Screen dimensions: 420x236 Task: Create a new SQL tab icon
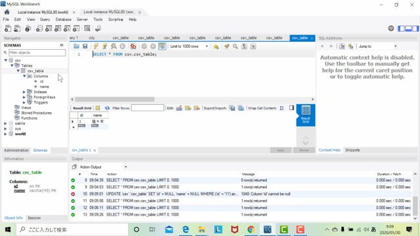8,28
